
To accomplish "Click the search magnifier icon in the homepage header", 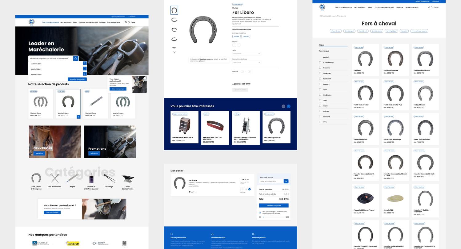I will point(126,22).
